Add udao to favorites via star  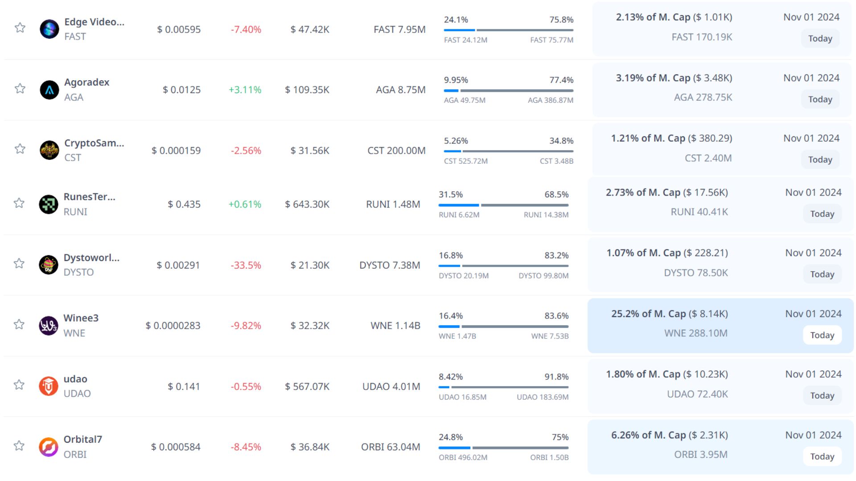[19, 384]
